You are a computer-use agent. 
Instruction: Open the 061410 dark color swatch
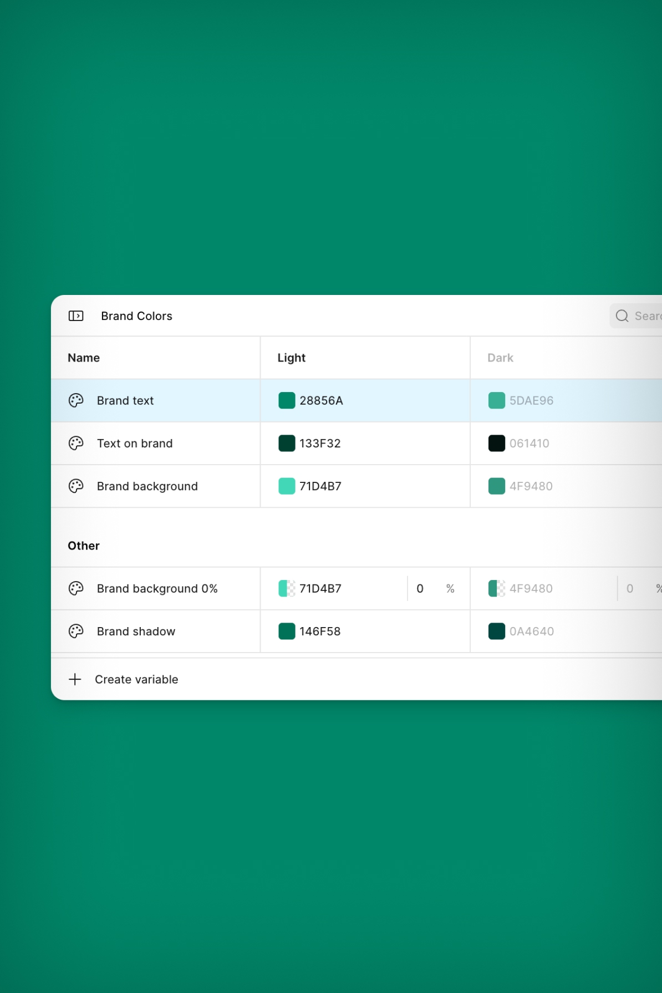[497, 443]
